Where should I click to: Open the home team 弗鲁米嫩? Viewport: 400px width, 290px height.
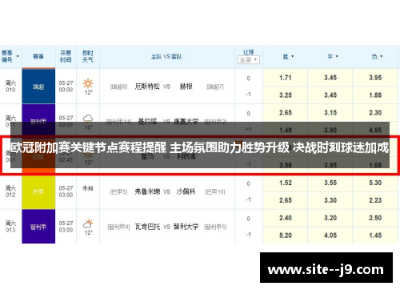click(x=147, y=191)
